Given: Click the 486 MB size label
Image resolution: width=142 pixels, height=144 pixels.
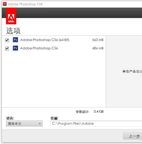Looking at the screenshot, I should [98, 48].
